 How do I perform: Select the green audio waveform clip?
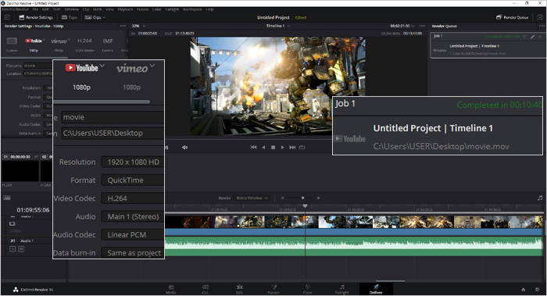pos(354,247)
